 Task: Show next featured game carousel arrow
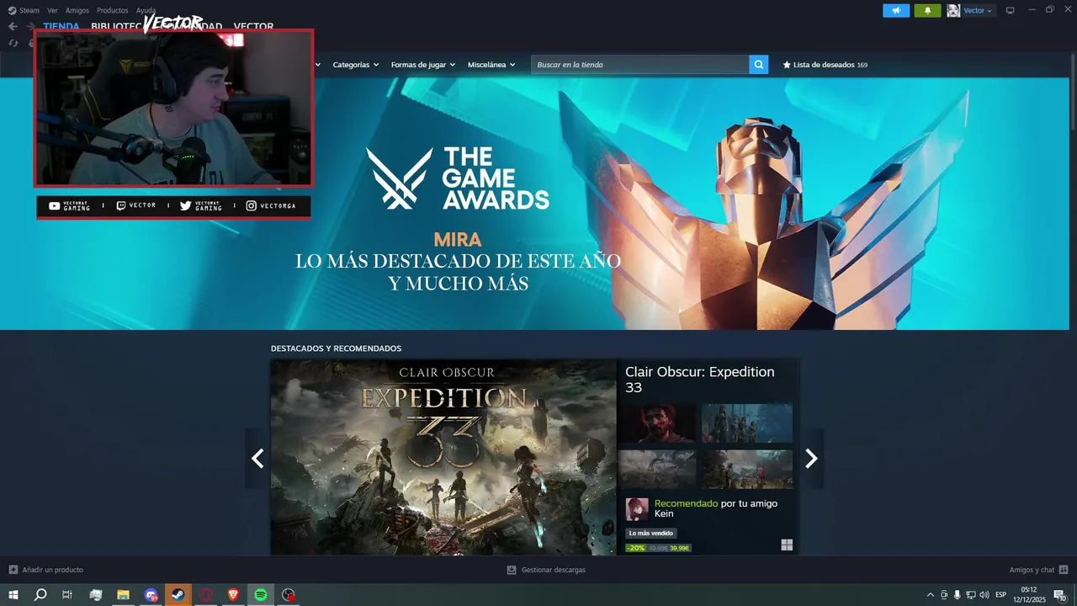pos(811,458)
